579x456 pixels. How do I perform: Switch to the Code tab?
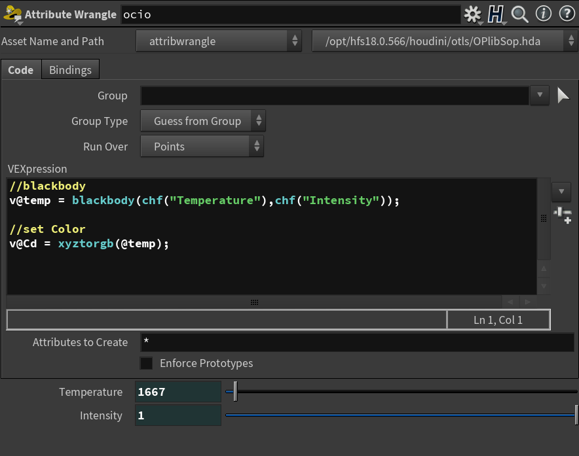[x=21, y=70]
